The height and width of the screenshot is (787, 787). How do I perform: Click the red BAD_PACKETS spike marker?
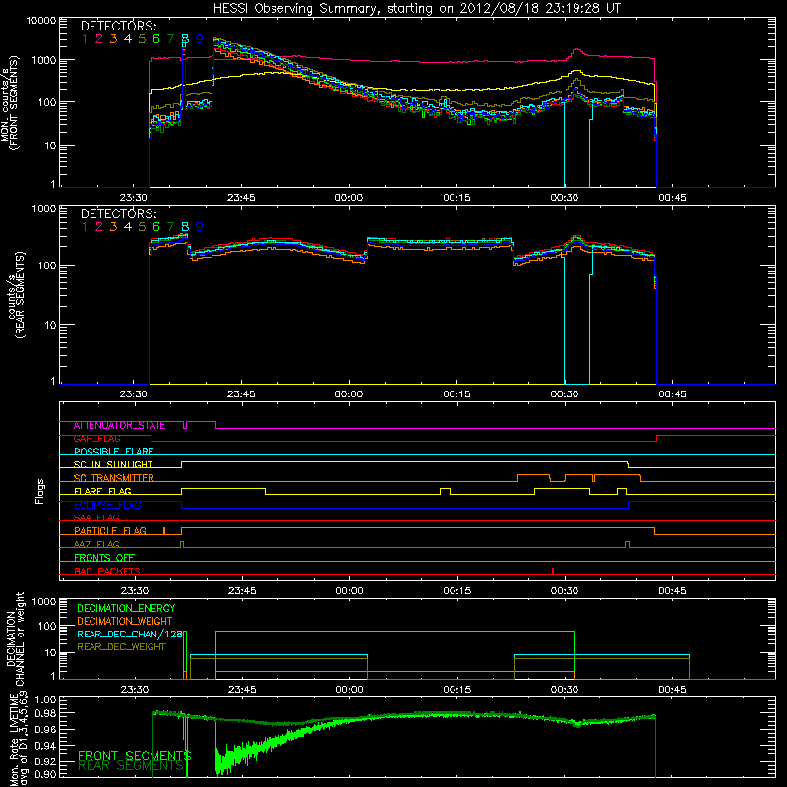pos(553,571)
